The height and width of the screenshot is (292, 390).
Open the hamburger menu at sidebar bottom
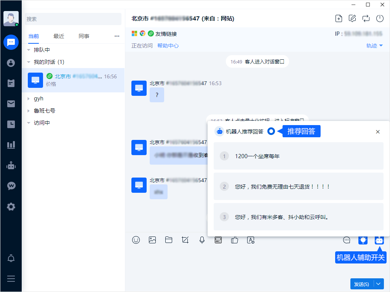click(11, 279)
